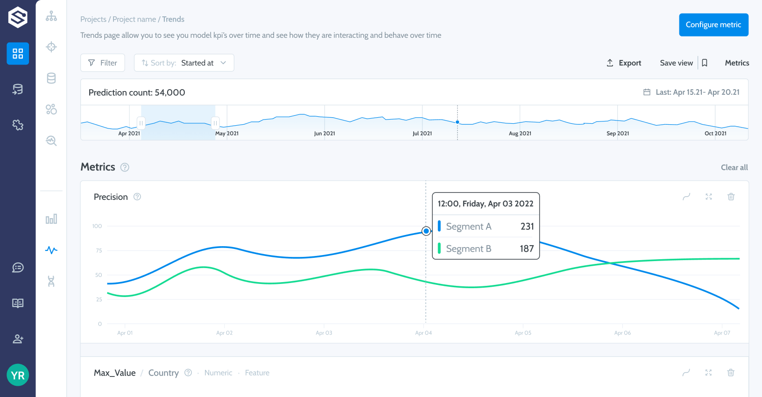
Task: Delete the Precision chart with trash icon
Action: pyautogui.click(x=731, y=197)
